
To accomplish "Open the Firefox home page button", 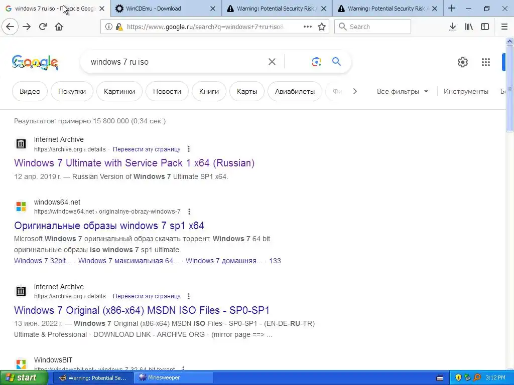I will 59,27.
